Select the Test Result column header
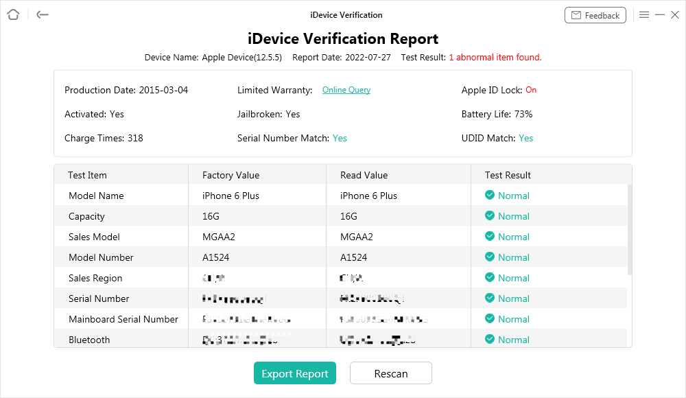686x398 pixels. 508,175
